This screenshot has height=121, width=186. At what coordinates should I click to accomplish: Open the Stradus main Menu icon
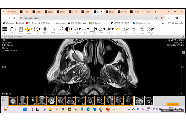(x=5, y=29)
